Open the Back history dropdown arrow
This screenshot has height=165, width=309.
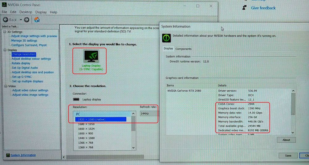(20, 20)
